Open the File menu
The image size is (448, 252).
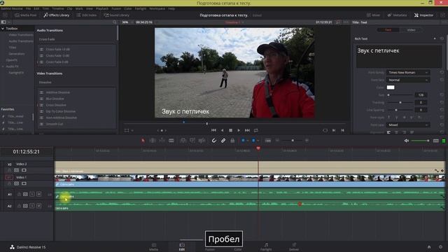tap(28, 8)
